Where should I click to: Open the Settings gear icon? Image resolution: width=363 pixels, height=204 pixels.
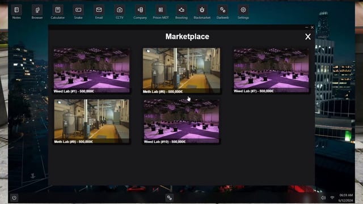click(243, 10)
